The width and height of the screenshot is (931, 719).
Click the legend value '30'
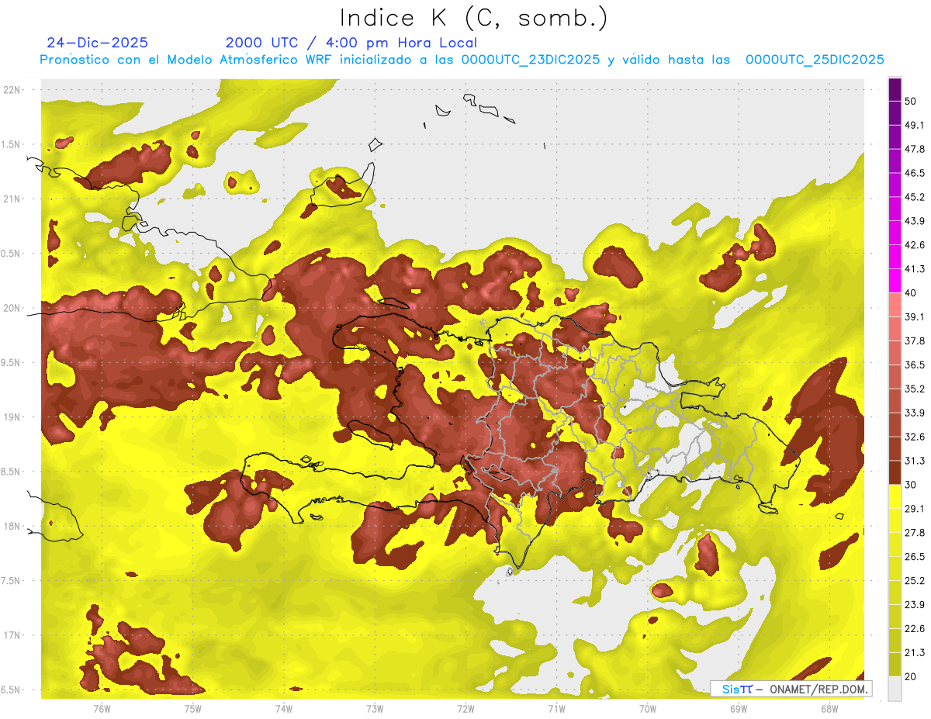[911, 485]
